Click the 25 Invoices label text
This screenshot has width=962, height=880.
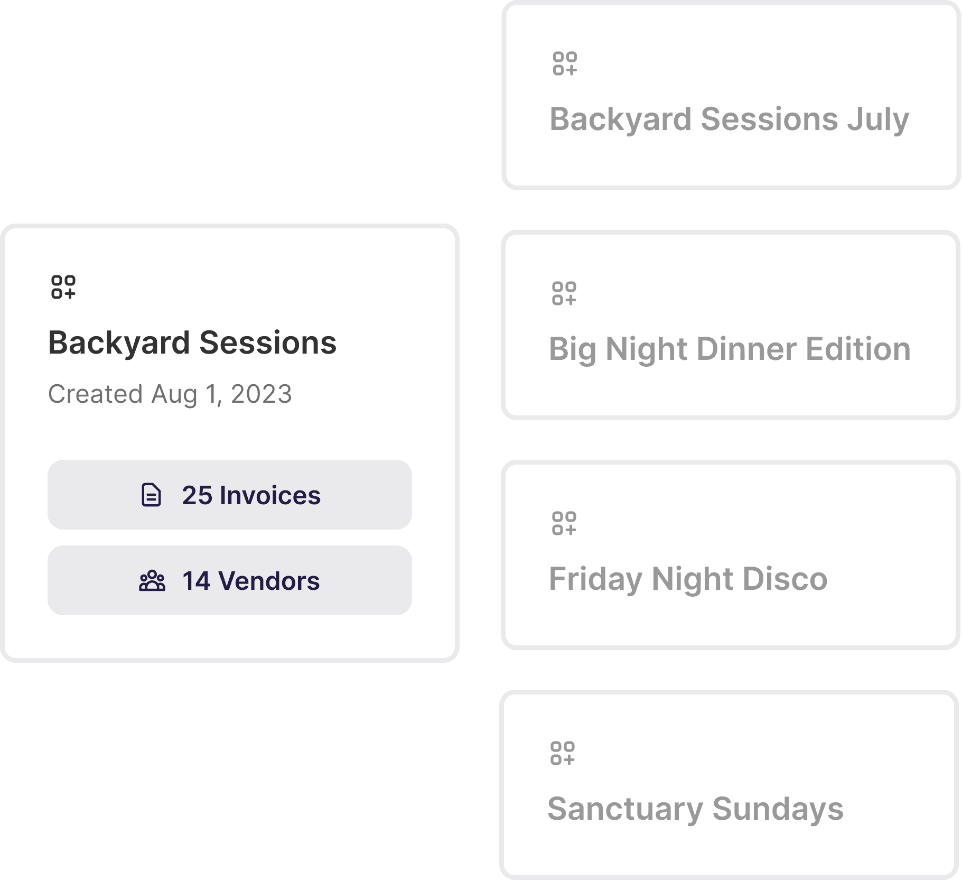tap(251, 495)
